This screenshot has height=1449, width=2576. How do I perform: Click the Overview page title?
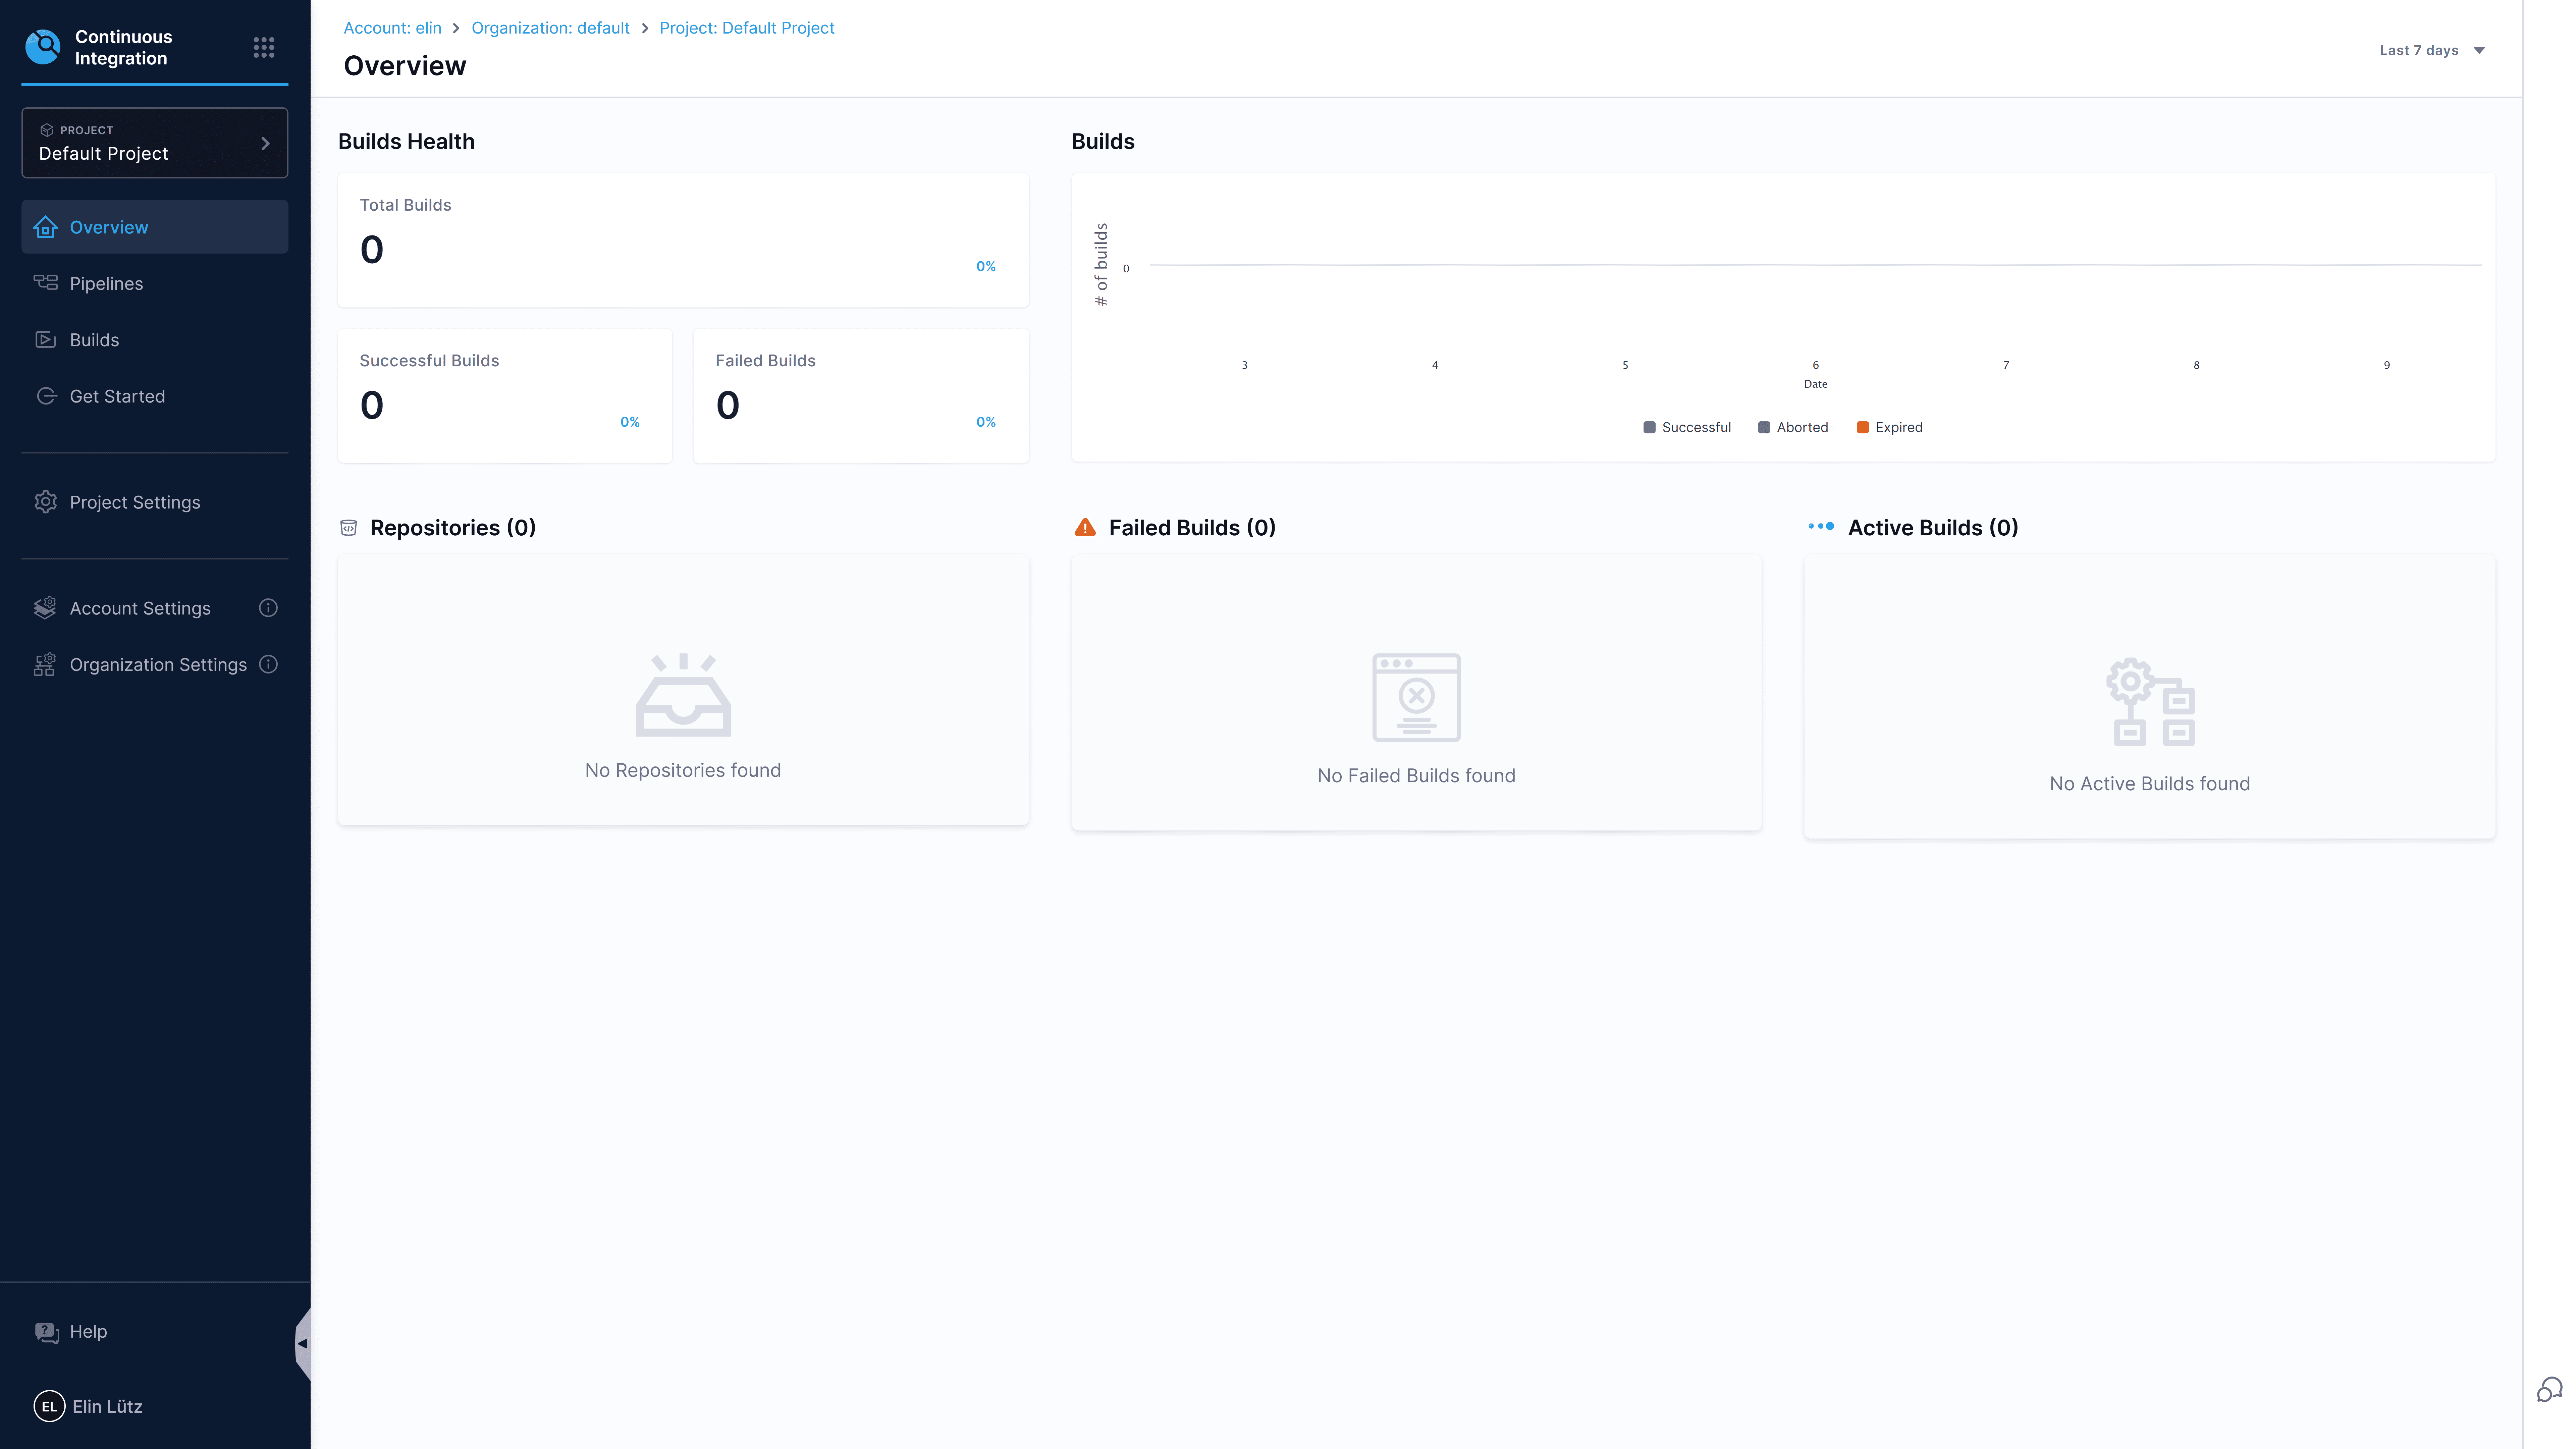(x=405, y=66)
